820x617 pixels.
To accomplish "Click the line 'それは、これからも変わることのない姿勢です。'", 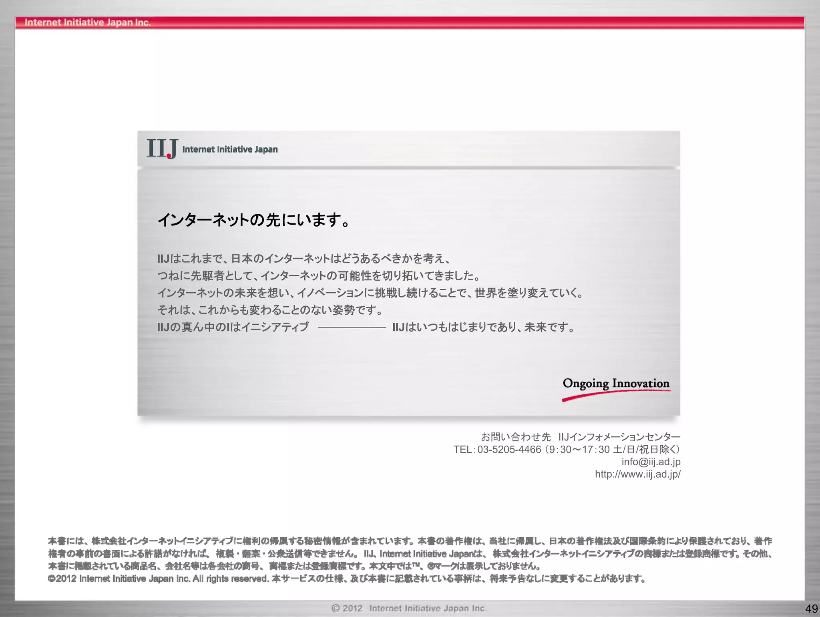I will click(x=270, y=310).
